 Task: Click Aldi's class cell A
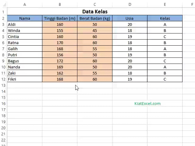tap(165, 24)
